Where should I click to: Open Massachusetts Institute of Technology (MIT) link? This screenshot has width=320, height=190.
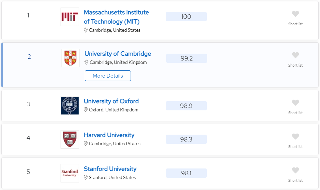(x=116, y=17)
